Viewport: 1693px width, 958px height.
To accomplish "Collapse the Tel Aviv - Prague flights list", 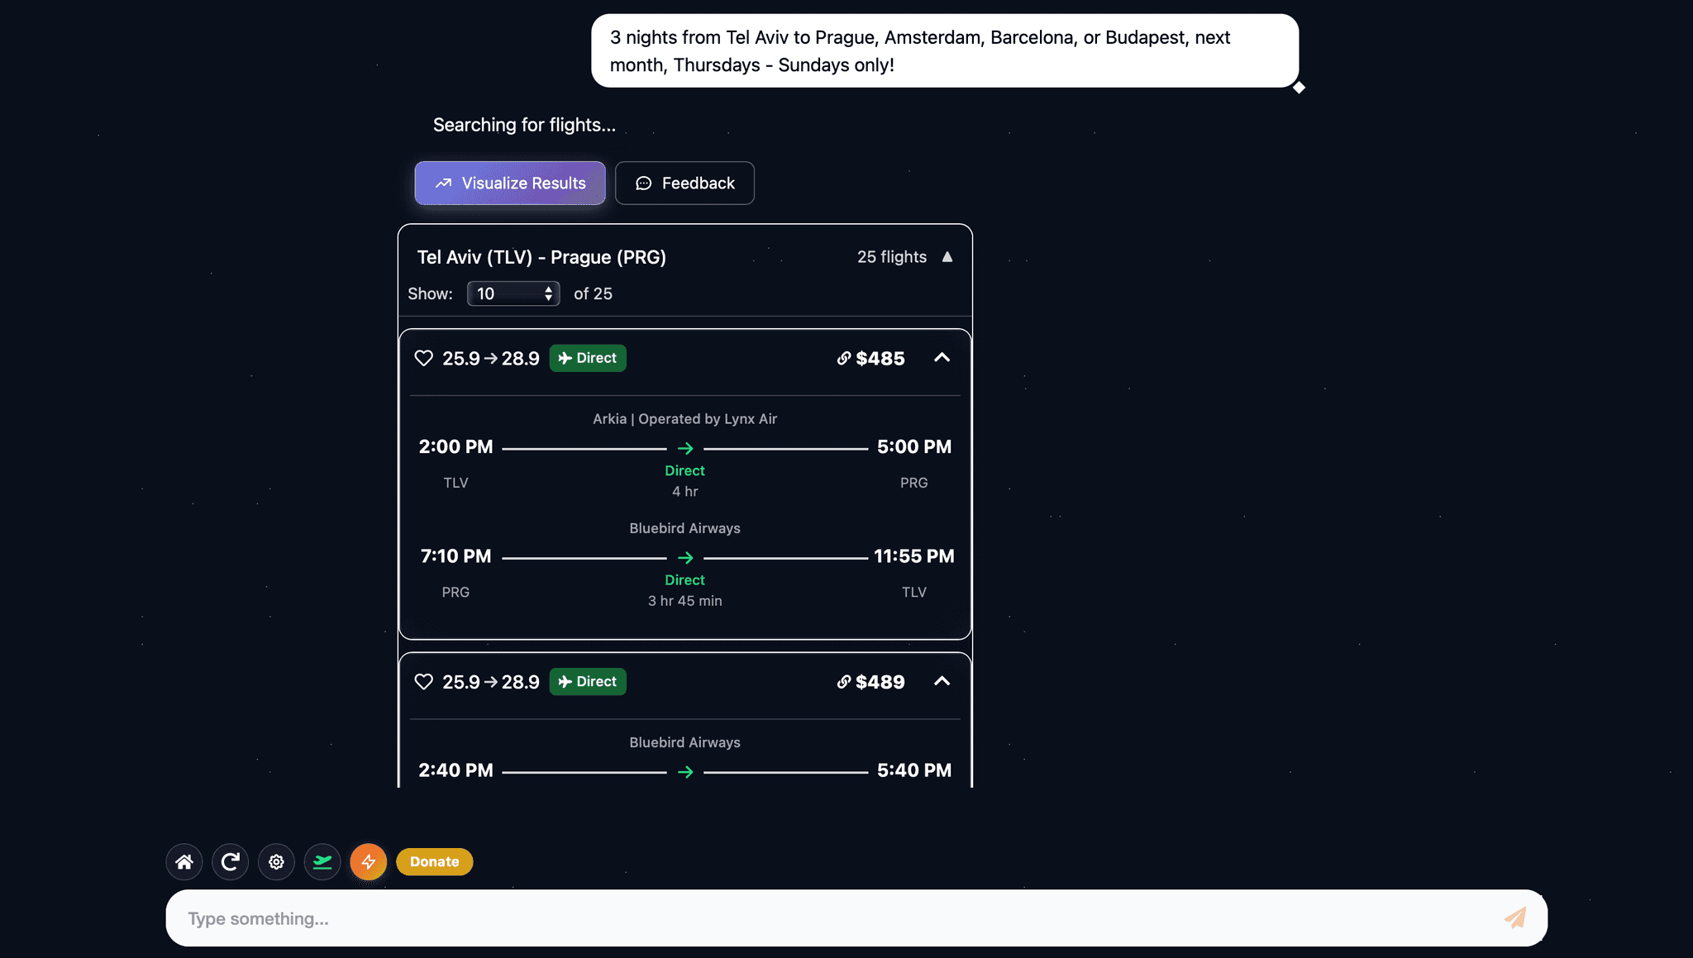I will 947,257.
